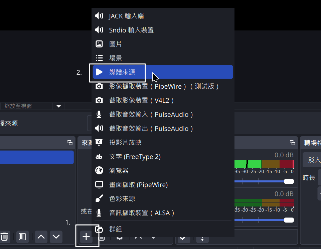
Task: Add 音訊擷取裝置（ALSA） source
Action: (163, 213)
